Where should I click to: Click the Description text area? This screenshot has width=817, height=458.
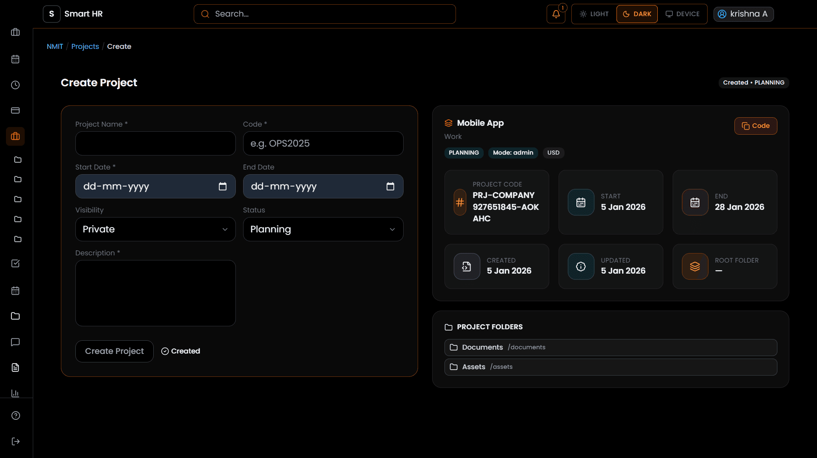155,293
